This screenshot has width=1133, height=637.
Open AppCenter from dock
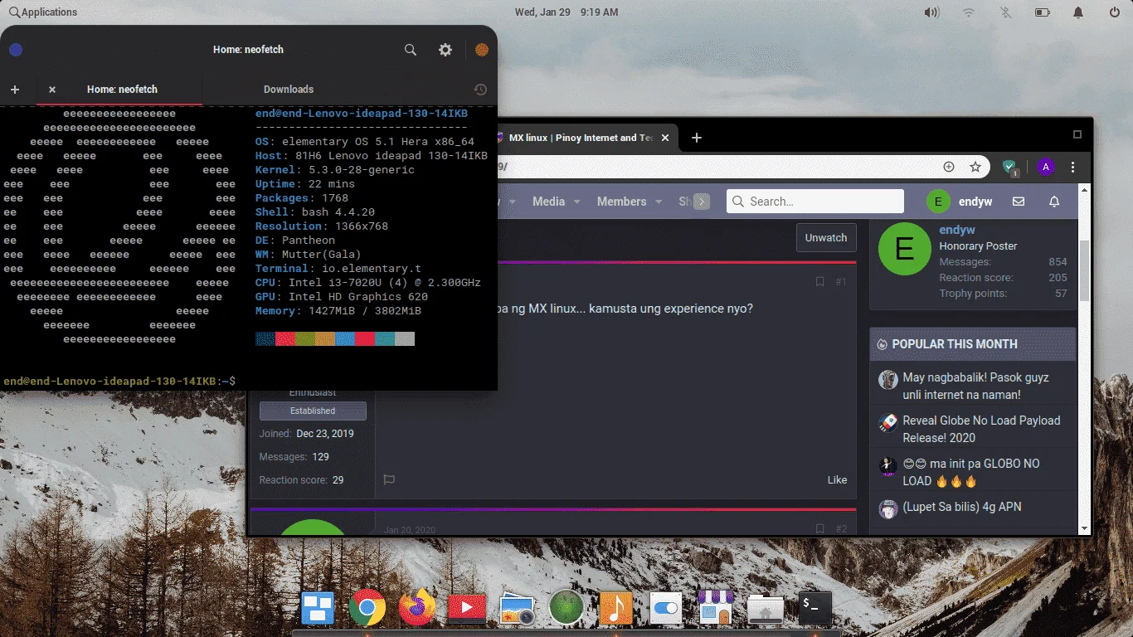[x=715, y=608]
